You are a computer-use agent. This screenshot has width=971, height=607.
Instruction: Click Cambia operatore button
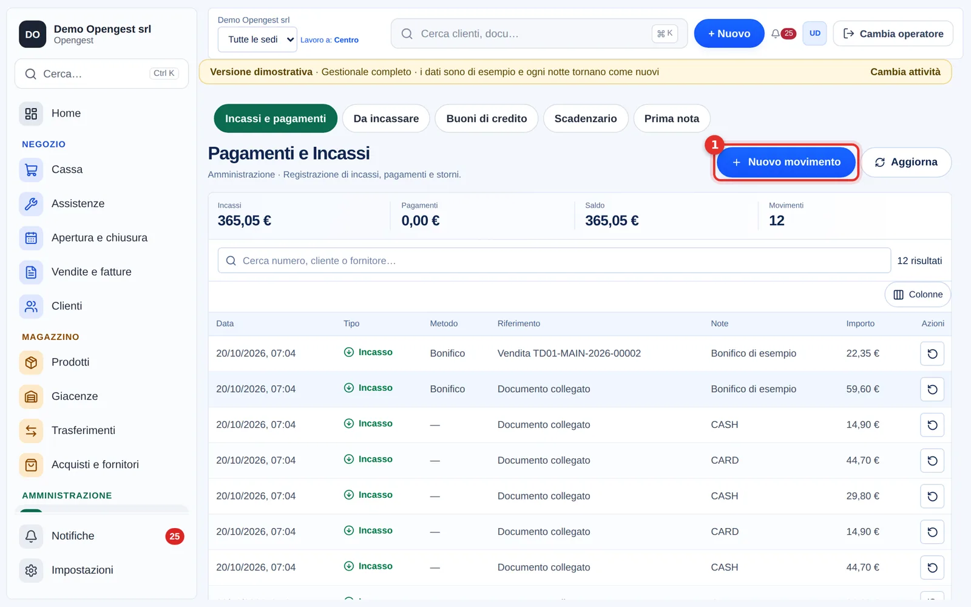tap(893, 33)
